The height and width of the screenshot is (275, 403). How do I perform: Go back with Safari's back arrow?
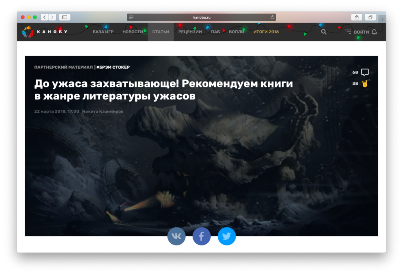pos(45,17)
